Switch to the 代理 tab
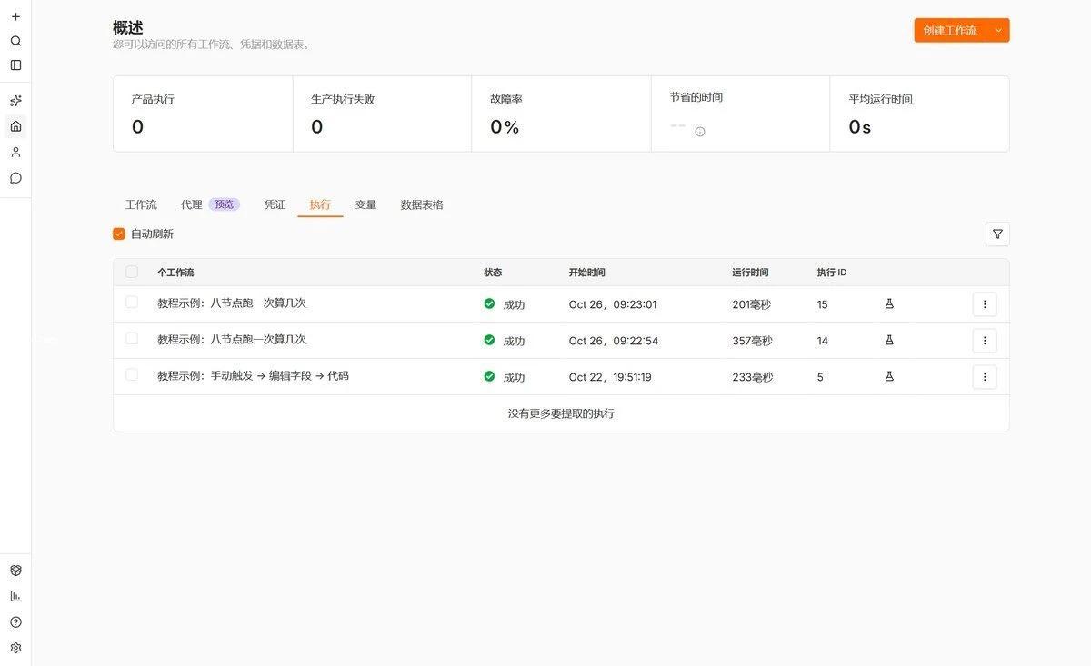Image resolution: width=1091 pixels, height=666 pixels. tap(192, 204)
